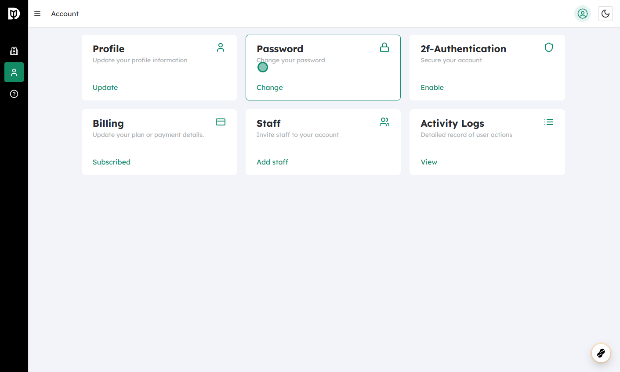Click the list icon on Activity Logs card
620x372 pixels.
(548, 122)
